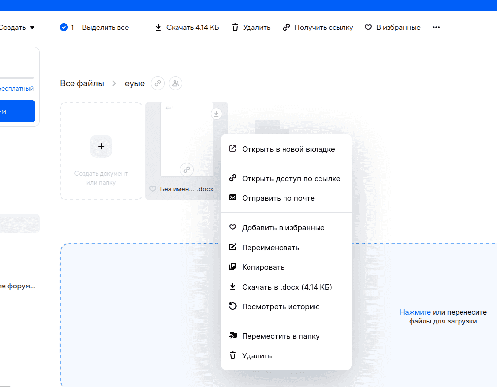Go to Все файлы in the breadcrumb
Image resolution: width=497 pixels, height=387 pixels.
coord(82,83)
